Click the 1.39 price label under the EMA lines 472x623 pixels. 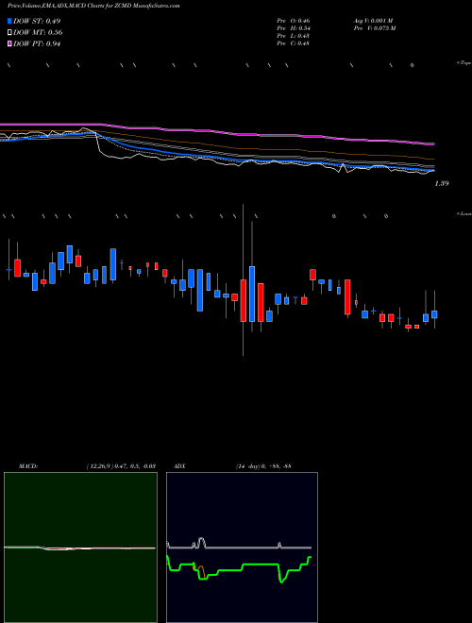[x=442, y=183]
